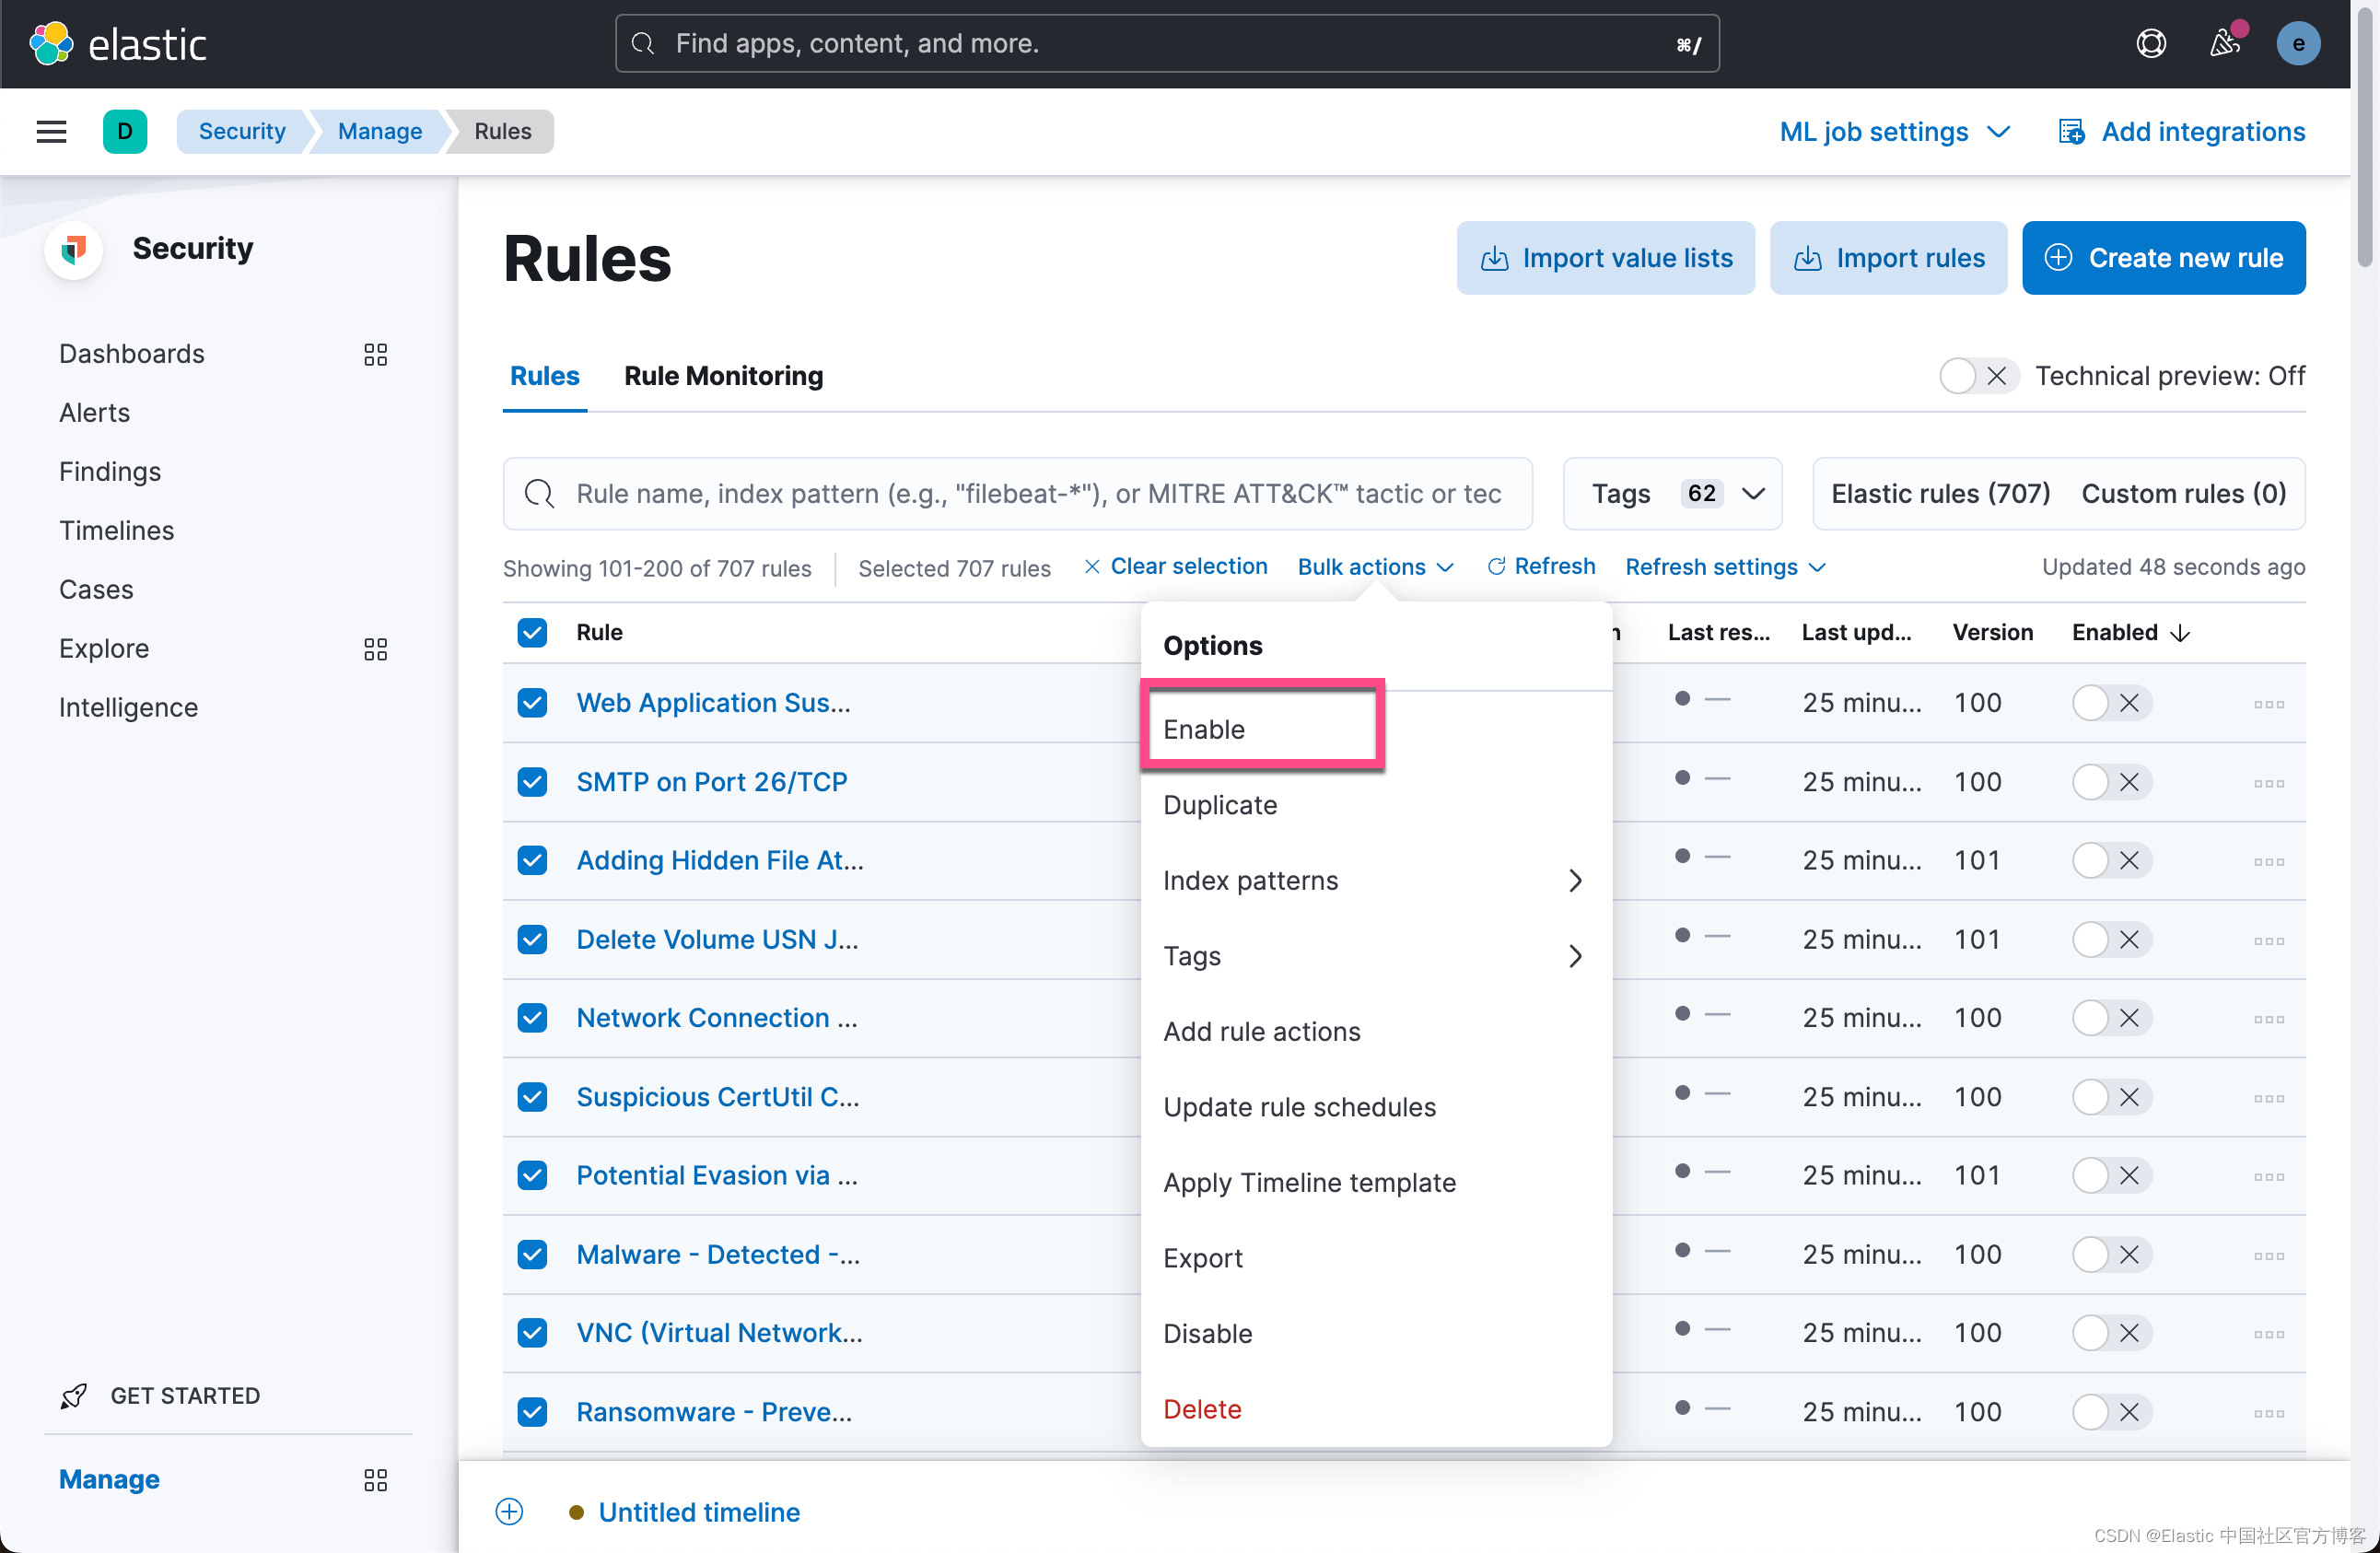Open row actions for Malware - Detected rule
The height and width of the screenshot is (1553, 2380).
click(x=2268, y=1255)
